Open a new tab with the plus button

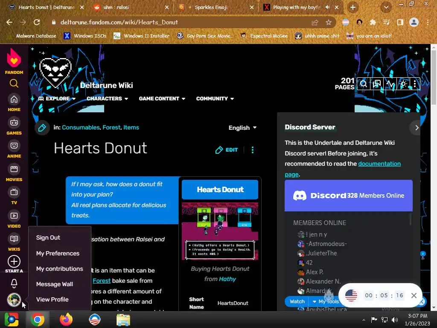353,7
